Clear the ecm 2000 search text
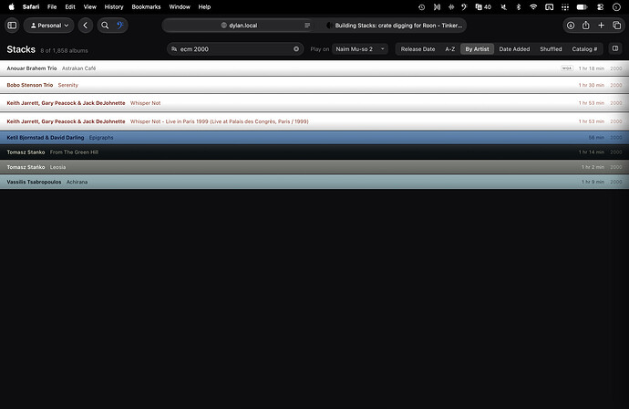The width and height of the screenshot is (629, 409). [x=296, y=49]
